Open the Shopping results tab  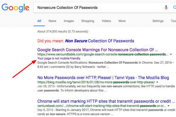point(87,21)
